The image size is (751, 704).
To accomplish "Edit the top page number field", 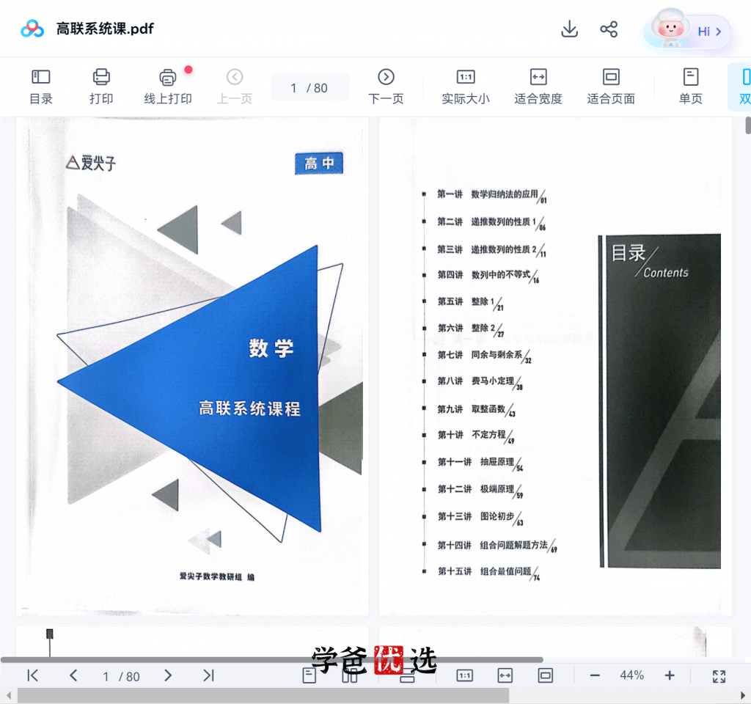I will pos(310,88).
